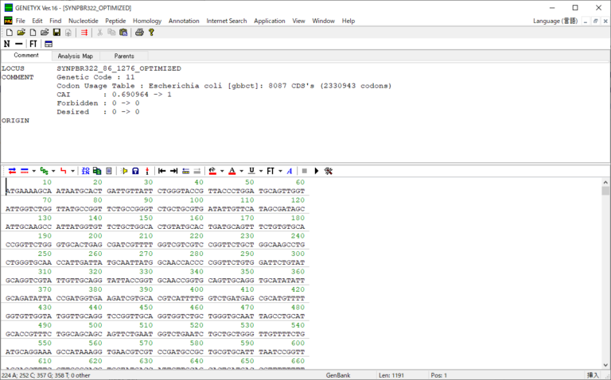Click sequence block ATGAAAAGCA
The width and height of the screenshot is (611, 380).
point(29,191)
